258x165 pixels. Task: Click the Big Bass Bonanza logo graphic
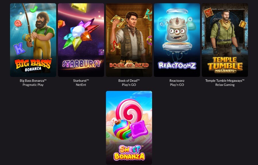(x=33, y=65)
